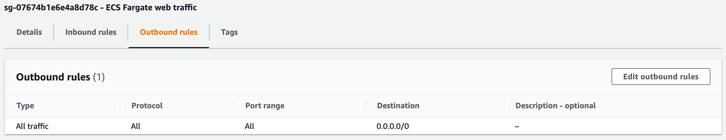Switch to the Details tab
The image size is (726, 140).
click(x=29, y=32)
